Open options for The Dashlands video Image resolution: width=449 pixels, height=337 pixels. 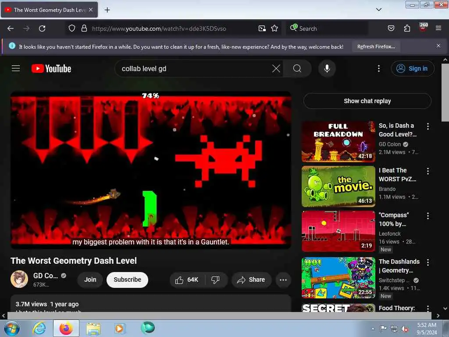428,262
